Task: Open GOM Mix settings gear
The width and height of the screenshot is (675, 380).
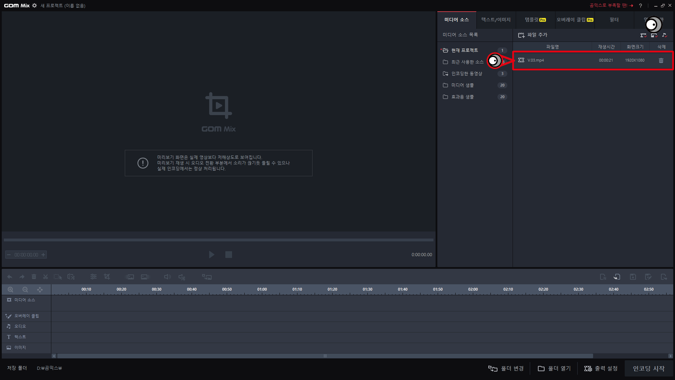Action: point(34,6)
